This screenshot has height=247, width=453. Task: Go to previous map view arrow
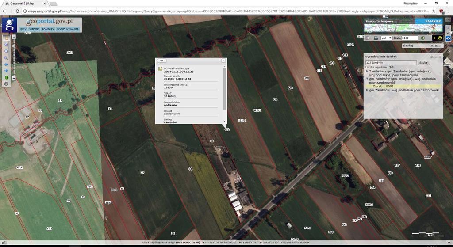click(6, 65)
